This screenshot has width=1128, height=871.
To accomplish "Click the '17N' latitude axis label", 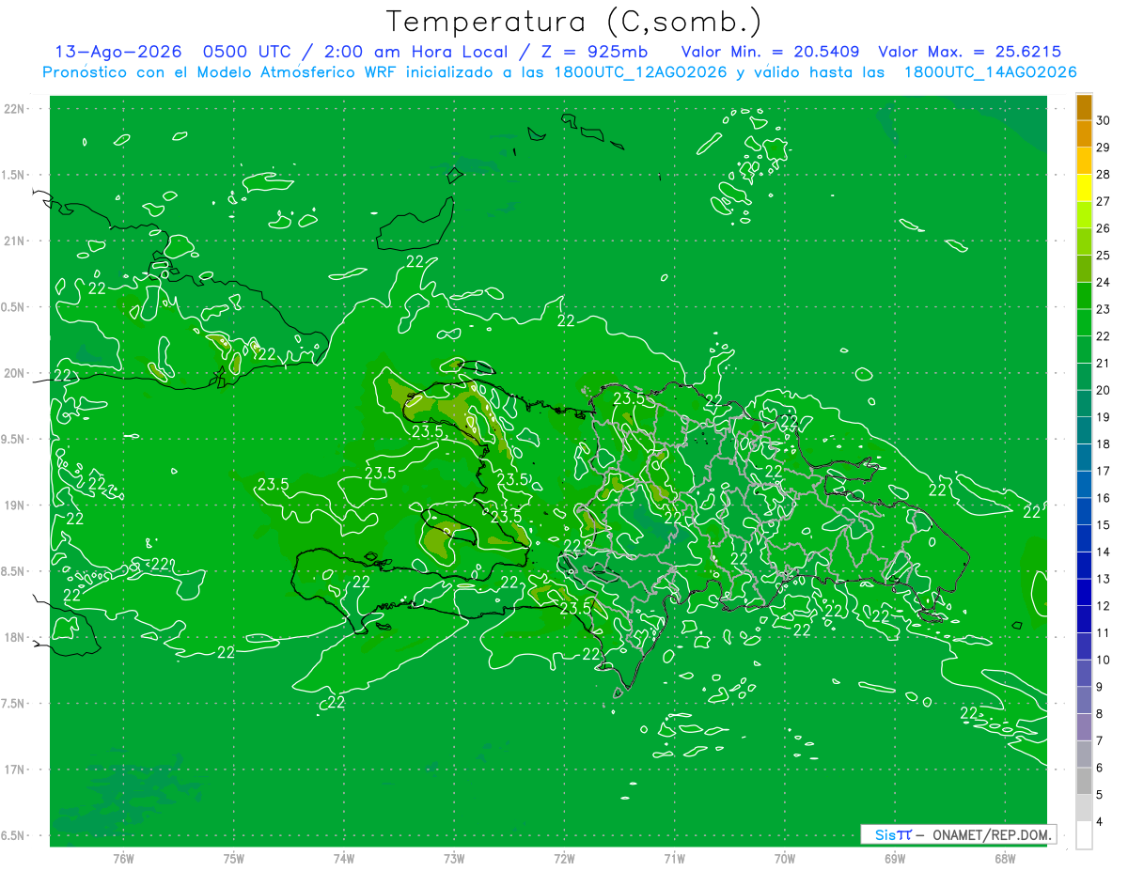I will [x=16, y=770].
